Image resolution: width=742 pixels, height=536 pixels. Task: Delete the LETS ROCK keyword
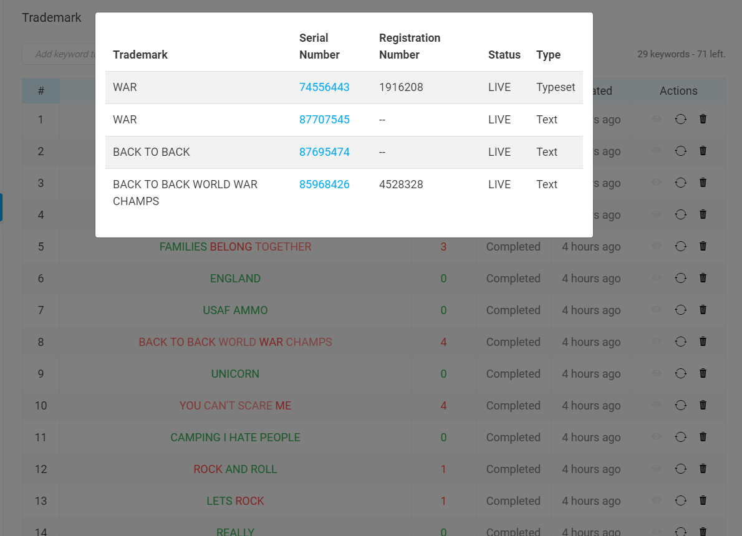coord(703,500)
